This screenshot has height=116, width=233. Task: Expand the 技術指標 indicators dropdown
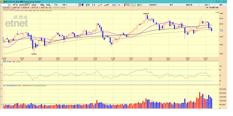(154, 5)
